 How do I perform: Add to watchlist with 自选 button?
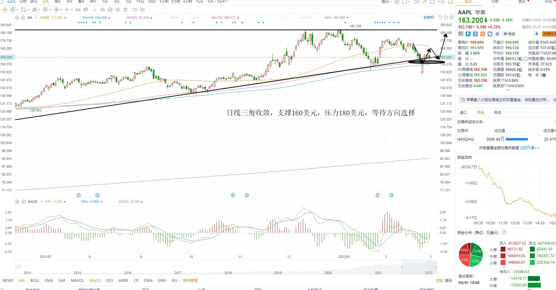pyautogui.click(x=509, y=34)
